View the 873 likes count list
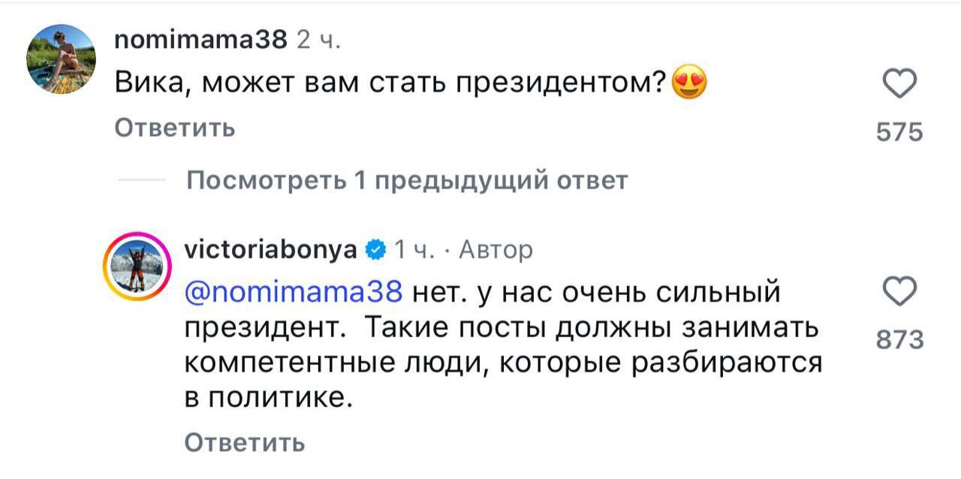Viewport: 961px width, 479px height. pyautogui.click(x=899, y=340)
